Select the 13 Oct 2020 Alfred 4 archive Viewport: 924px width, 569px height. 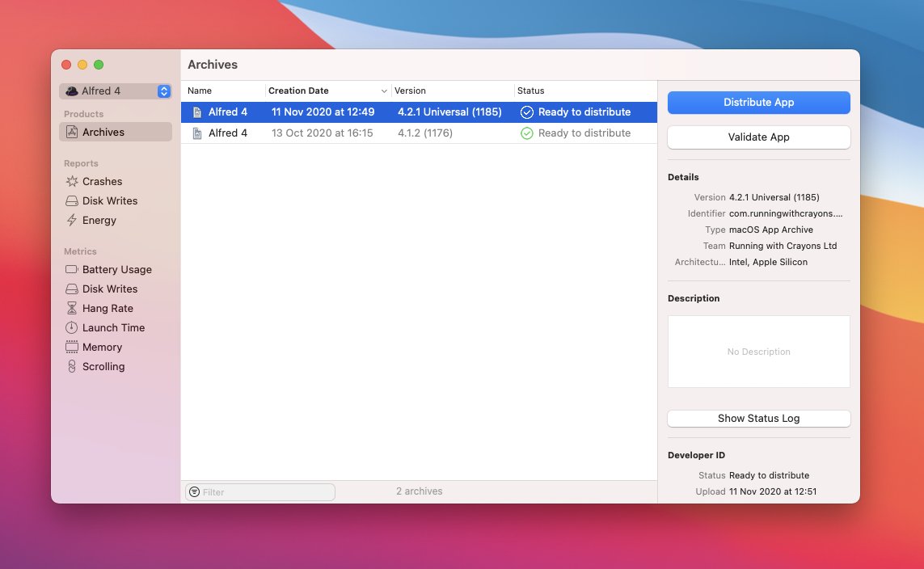coord(419,133)
